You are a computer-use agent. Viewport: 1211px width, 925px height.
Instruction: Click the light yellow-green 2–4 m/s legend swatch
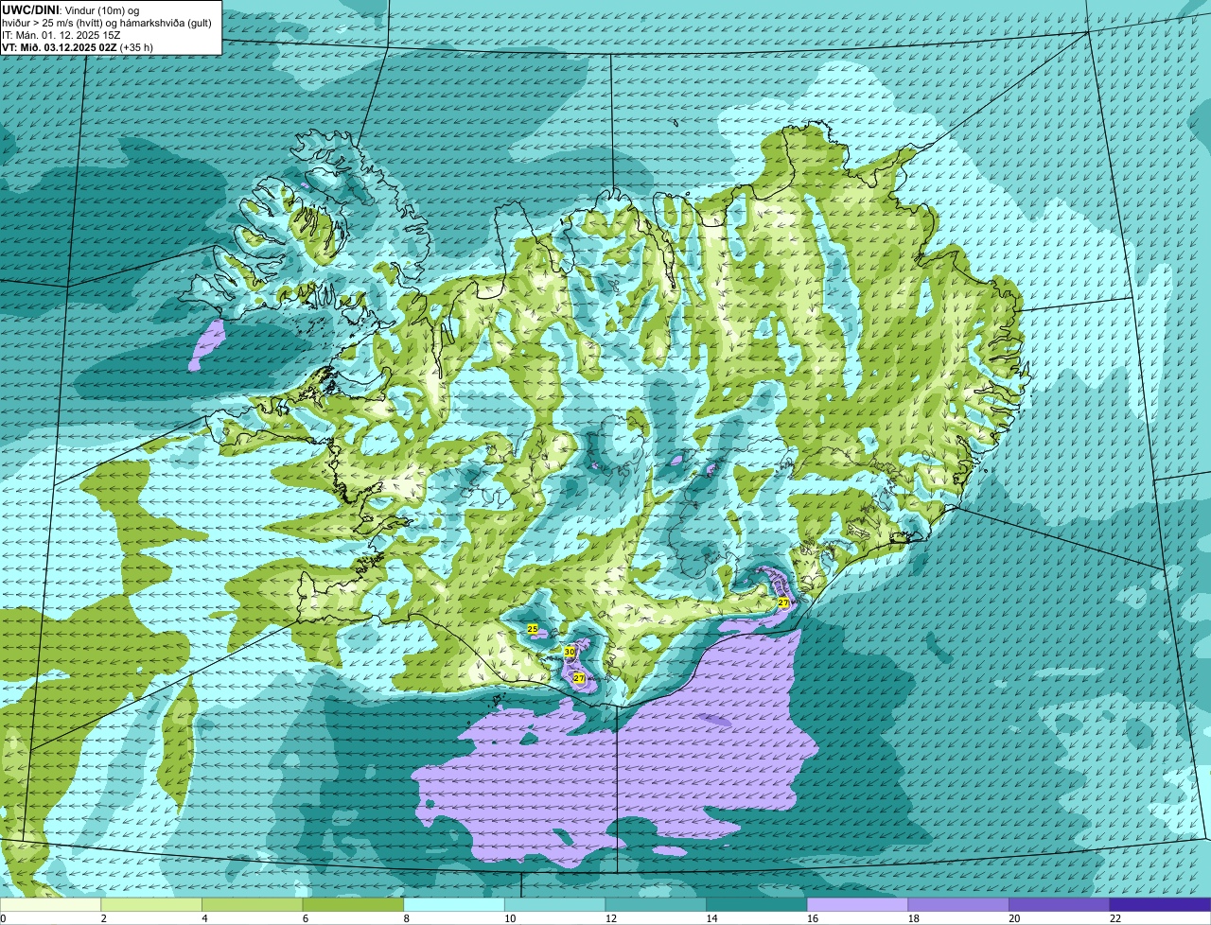coord(151,904)
